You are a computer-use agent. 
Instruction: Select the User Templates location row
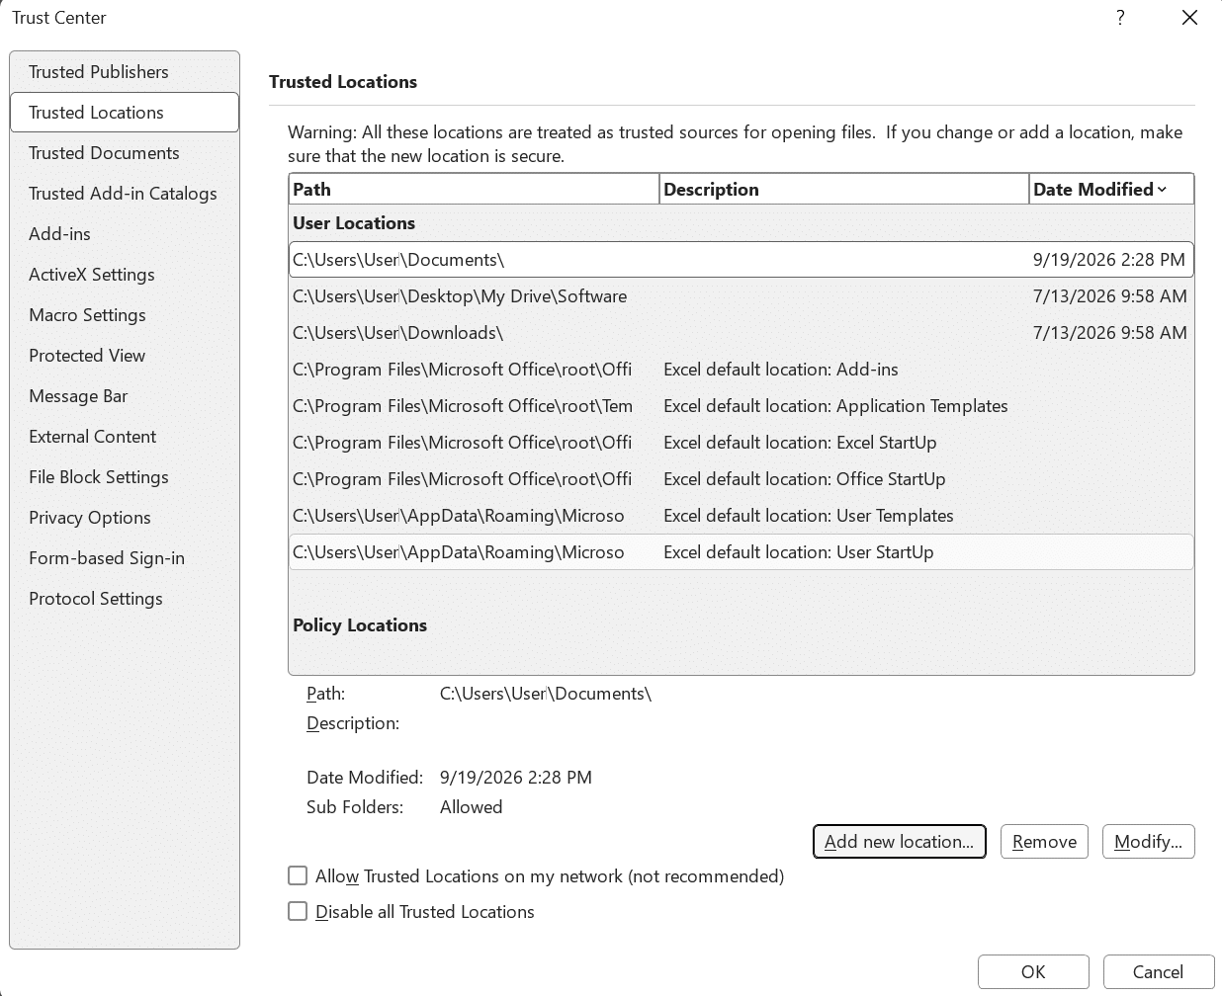[x=742, y=516]
